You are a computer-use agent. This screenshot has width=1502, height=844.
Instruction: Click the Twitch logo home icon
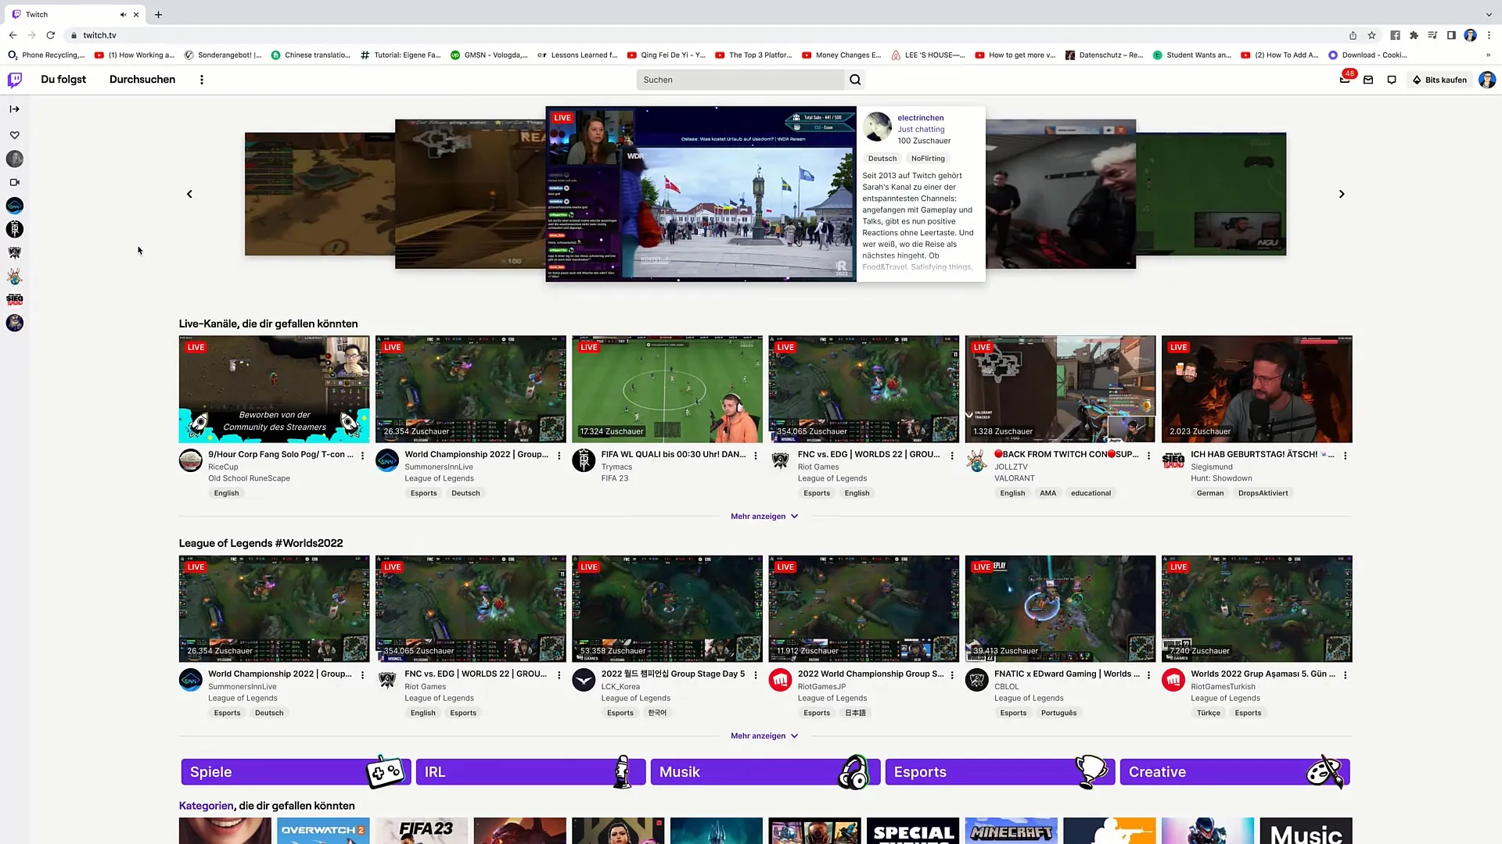pos(15,80)
